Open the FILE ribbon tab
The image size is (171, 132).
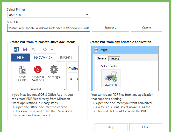tap(20, 58)
